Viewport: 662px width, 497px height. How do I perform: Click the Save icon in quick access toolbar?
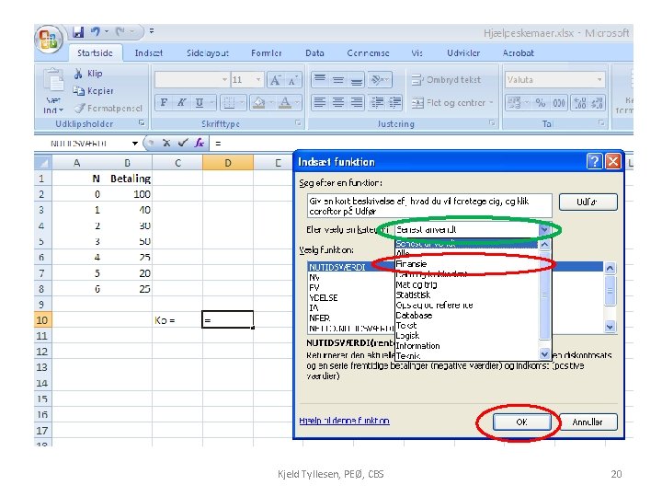point(78,32)
